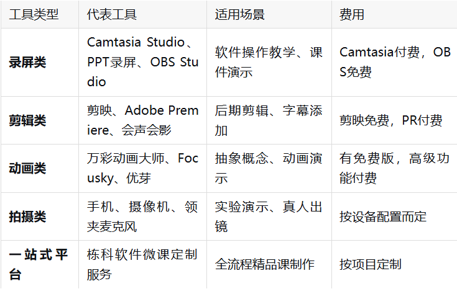Click the 软件操作教学 scenario cell
Image resolution: width=457 pixels, height=294 pixels.
point(269,62)
